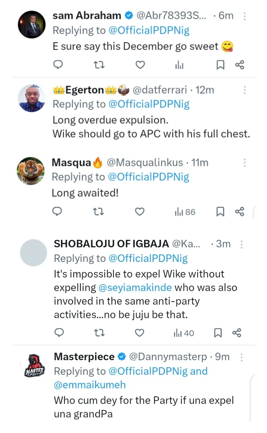Share SHOBALOJU OF IGBAJA's tweet
267x433 pixels.
pos(237,333)
